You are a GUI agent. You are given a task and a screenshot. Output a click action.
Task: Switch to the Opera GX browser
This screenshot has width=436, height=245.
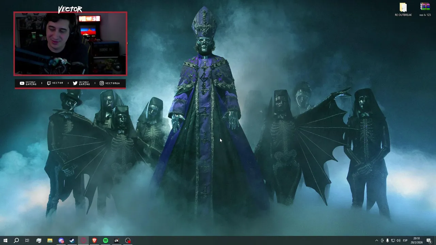pyautogui.click(x=83, y=241)
